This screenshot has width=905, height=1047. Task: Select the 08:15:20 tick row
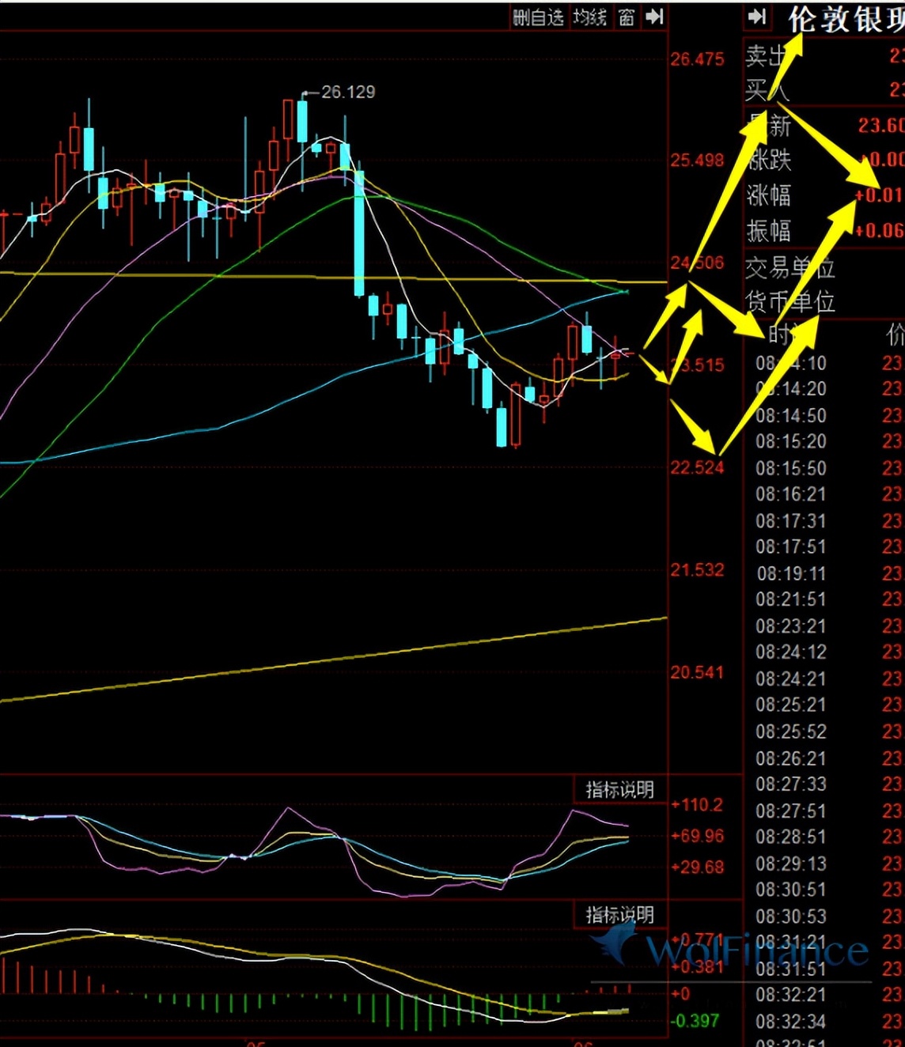[x=828, y=441]
